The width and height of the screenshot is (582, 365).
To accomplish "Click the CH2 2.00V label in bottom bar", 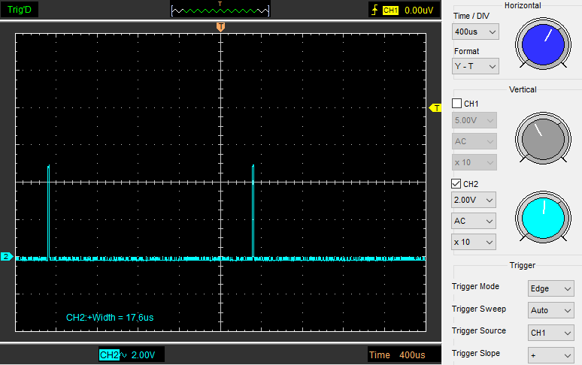I will point(131,354).
